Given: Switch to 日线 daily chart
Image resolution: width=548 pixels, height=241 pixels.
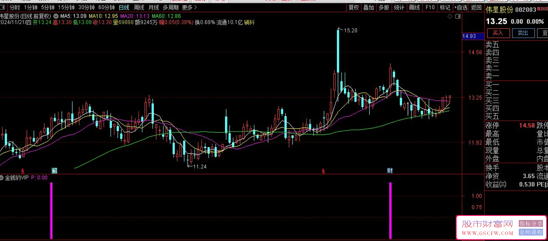Looking at the screenshot, I should pos(124,7).
